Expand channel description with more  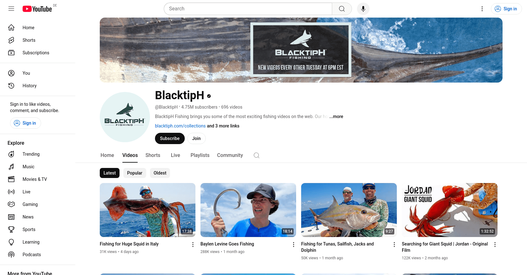336,116
